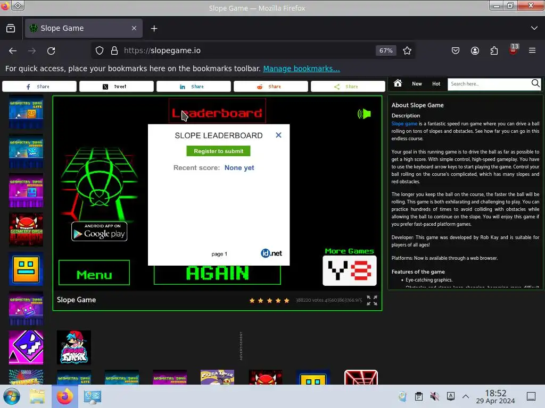Open the Start menu button
The height and width of the screenshot is (408, 545).
(12, 396)
